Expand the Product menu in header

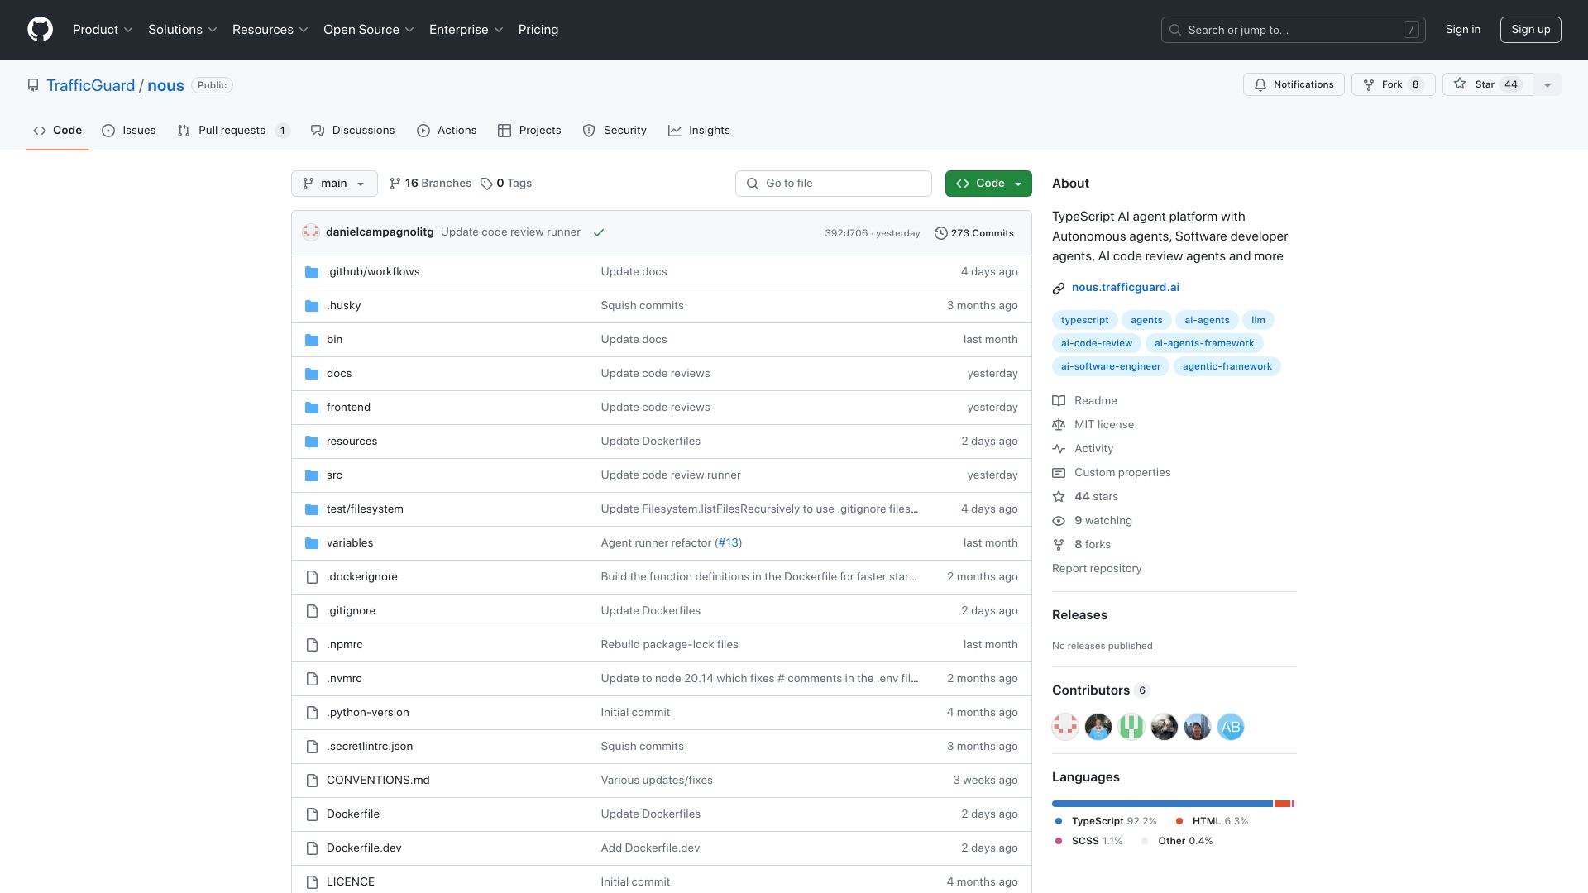(x=103, y=30)
